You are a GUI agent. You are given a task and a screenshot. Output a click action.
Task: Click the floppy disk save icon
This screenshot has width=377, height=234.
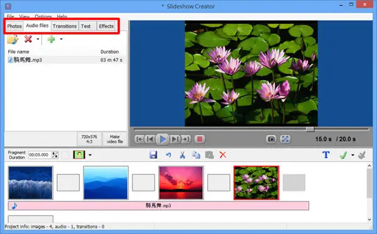click(x=153, y=155)
